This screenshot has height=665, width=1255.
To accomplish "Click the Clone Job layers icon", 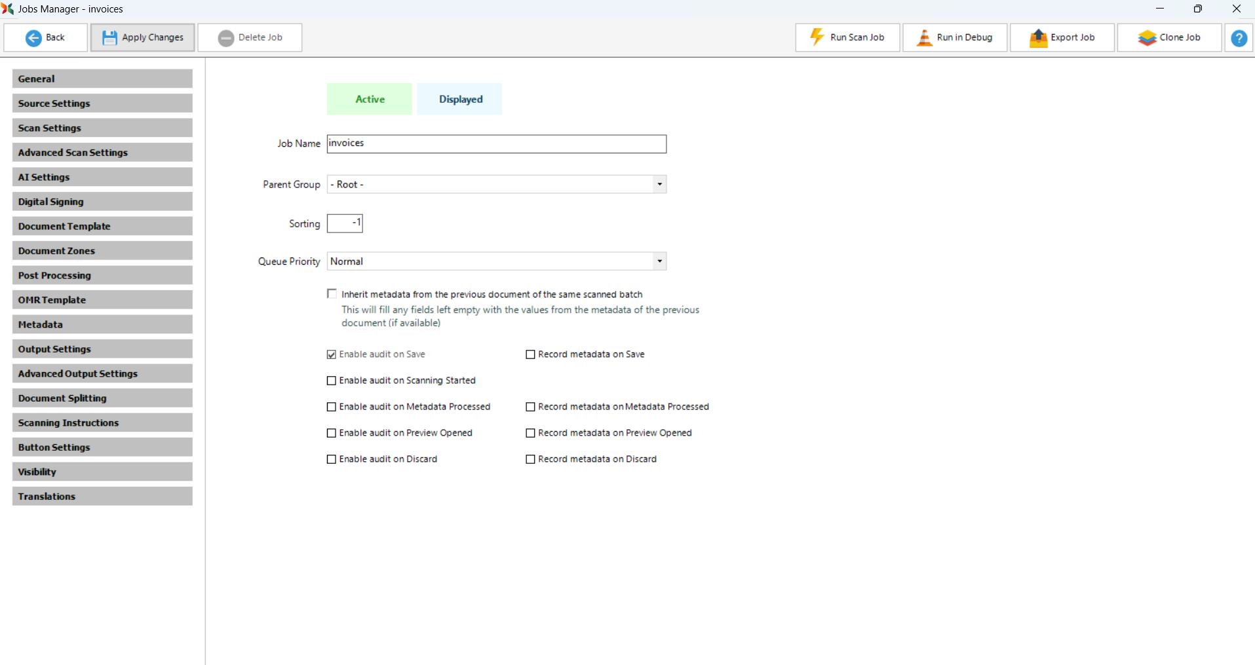I will point(1147,38).
